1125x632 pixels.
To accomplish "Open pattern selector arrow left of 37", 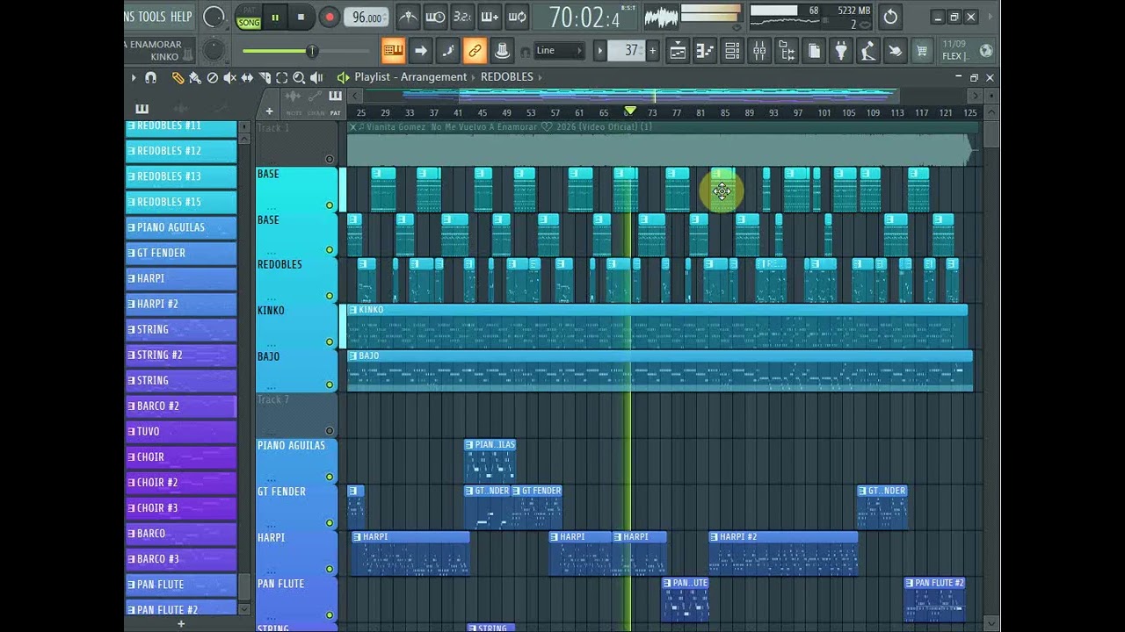I will (x=600, y=51).
